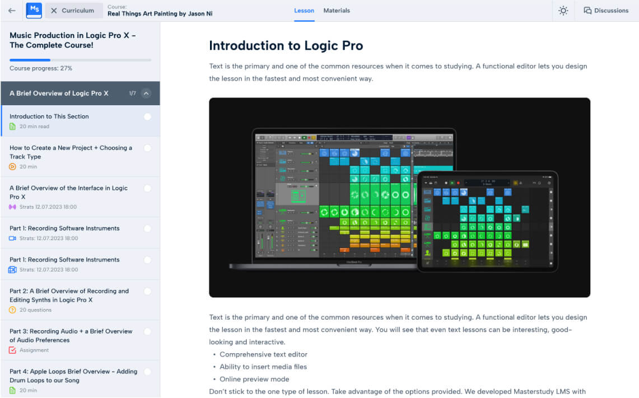Open the Discussions panel
The width and height of the screenshot is (639, 398).
pyautogui.click(x=606, y=11)
